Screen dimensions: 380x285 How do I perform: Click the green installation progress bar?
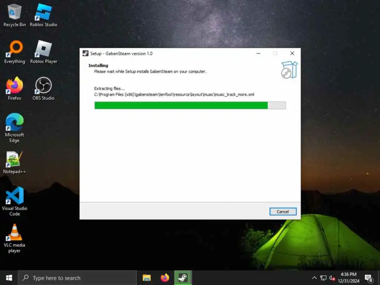(190, 105)
